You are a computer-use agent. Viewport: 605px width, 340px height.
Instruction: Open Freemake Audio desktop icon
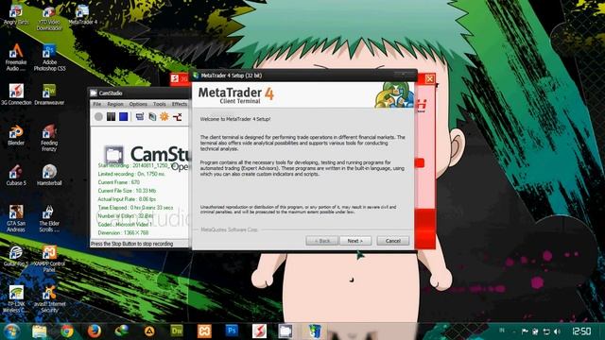coord(16,57)
